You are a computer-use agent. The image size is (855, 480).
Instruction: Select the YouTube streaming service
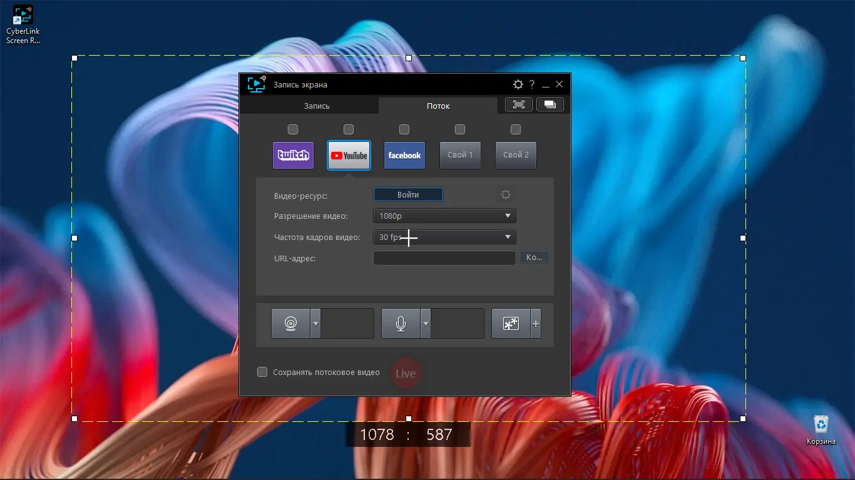click(x=349, y=155)
